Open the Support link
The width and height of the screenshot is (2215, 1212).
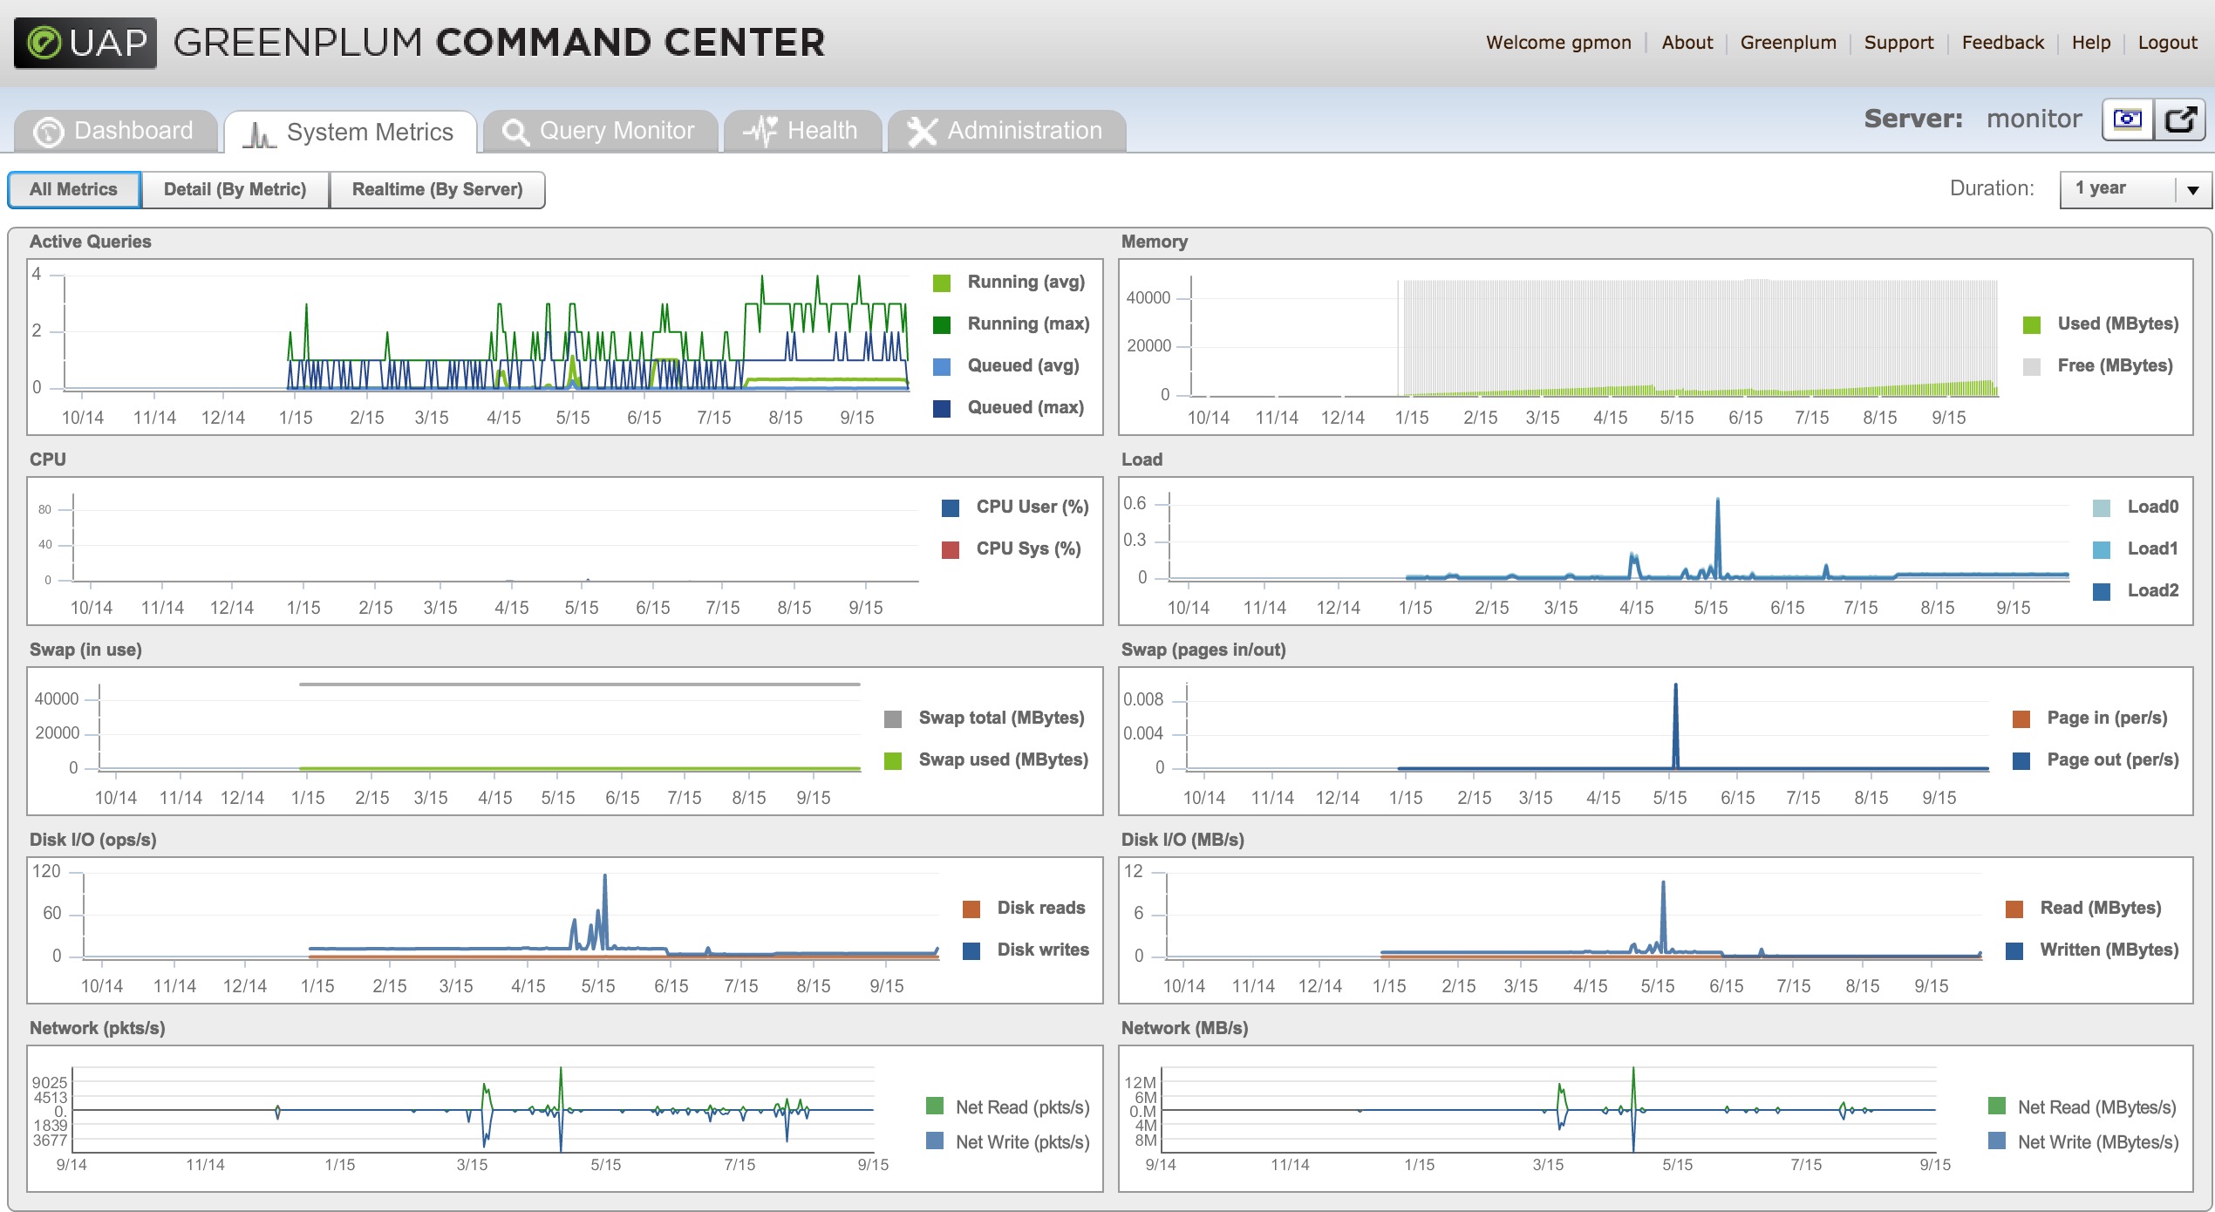point(1898,43)
